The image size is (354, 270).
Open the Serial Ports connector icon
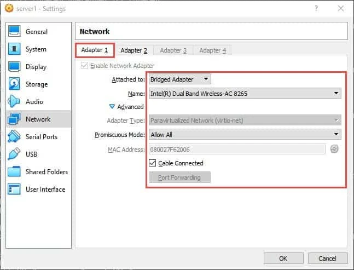(x=14, y=136)
